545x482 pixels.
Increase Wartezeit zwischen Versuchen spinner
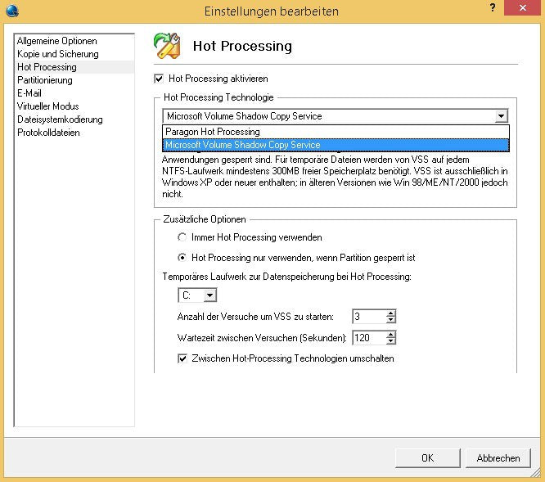pos(390,335)
